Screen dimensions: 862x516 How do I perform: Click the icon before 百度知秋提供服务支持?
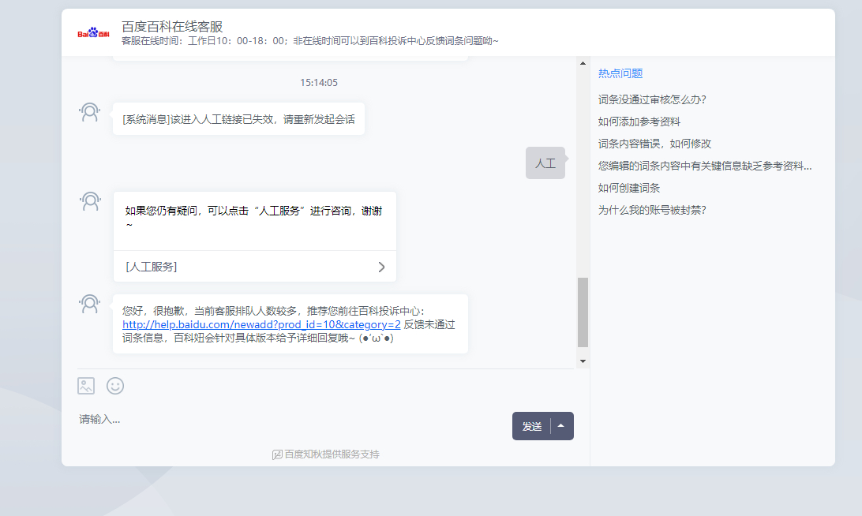pos(277,454)
